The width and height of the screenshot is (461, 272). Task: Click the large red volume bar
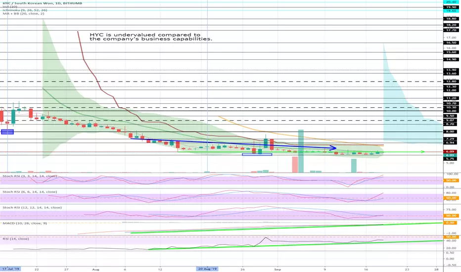tap(295, 165)
